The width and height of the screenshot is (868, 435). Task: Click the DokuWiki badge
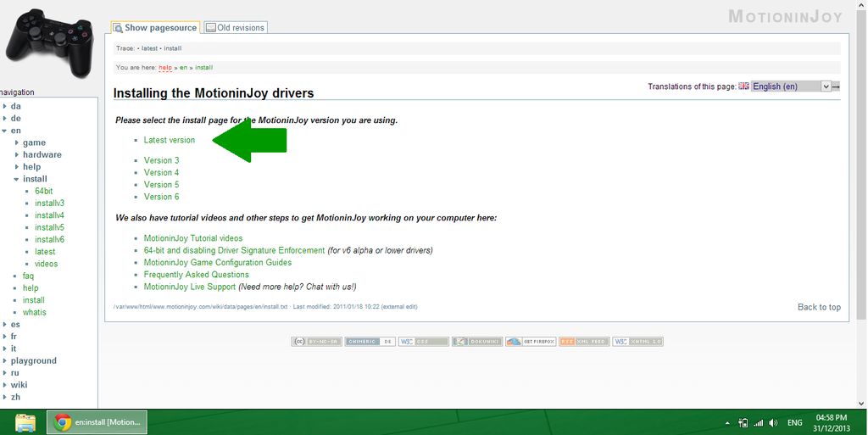pyautogui.click(x=477, y=342)
